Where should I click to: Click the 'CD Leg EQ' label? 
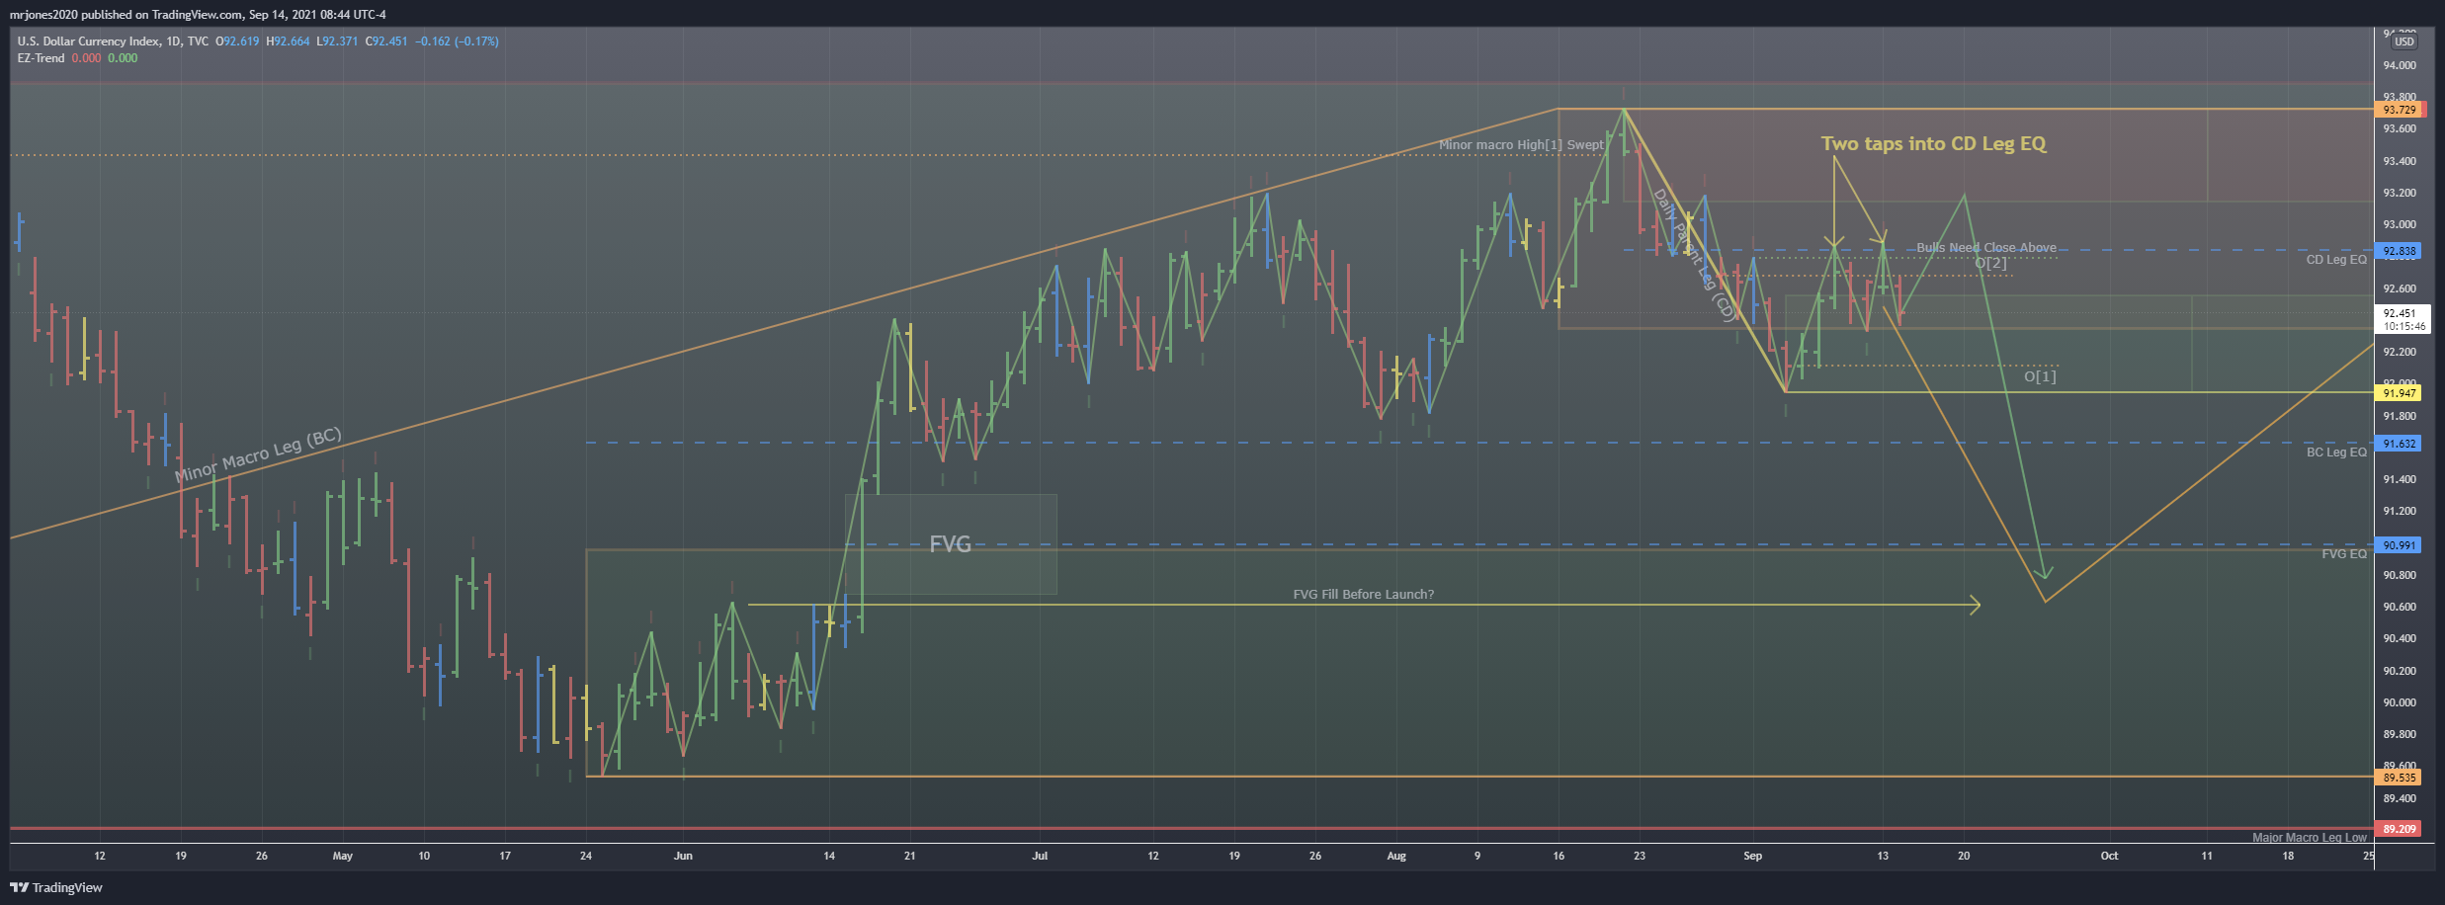click(x=2336, y=260)
